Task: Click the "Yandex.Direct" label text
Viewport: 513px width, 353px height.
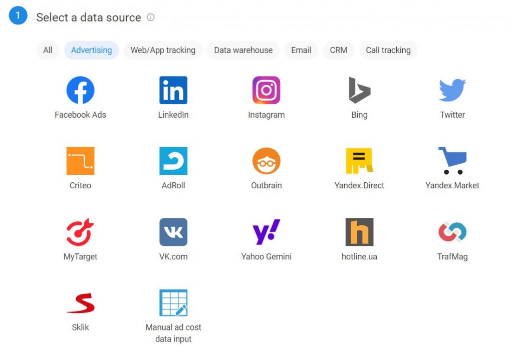Action: point(359,185)
